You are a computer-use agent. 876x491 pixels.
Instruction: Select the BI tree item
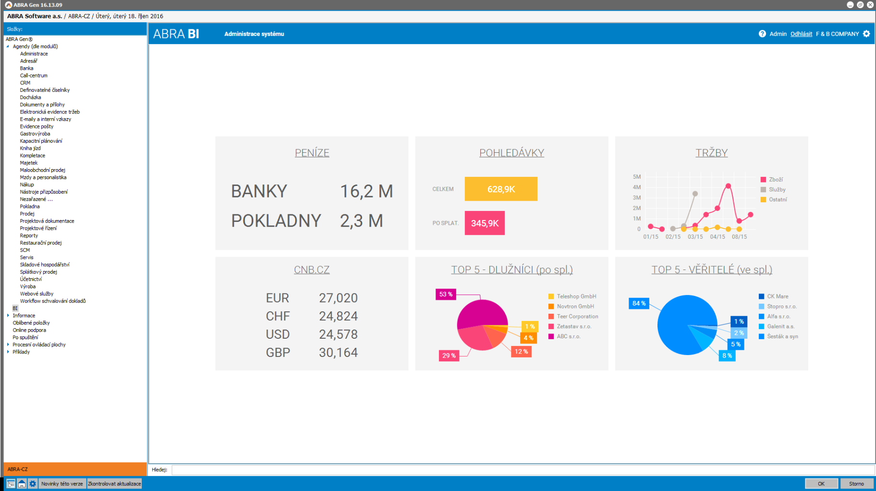click(x=15, y=308)
